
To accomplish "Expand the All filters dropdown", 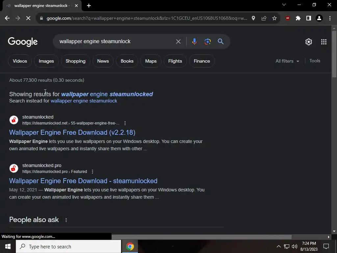I will click(287, 61).
